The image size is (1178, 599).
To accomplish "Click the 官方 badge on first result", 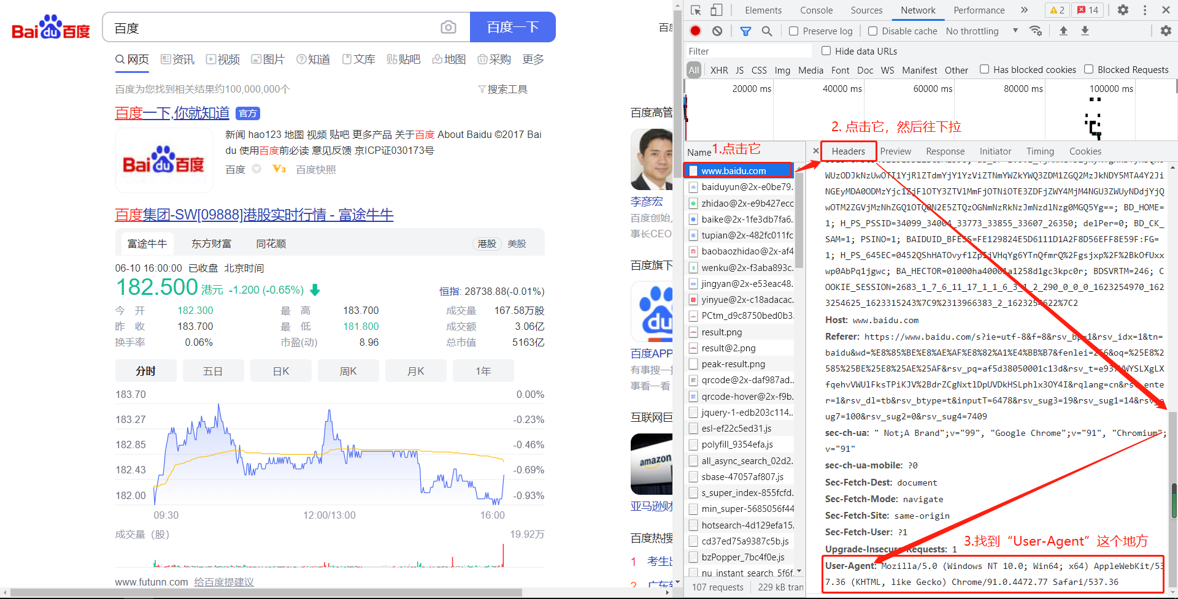I will point(248,113).
